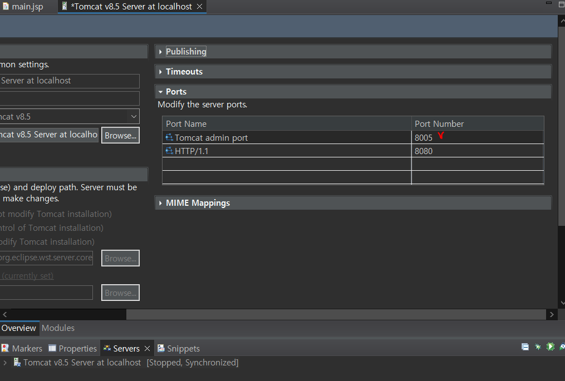Maximize the editor area
The width and height of the screenshot is (565, 381).
[562, 4]
